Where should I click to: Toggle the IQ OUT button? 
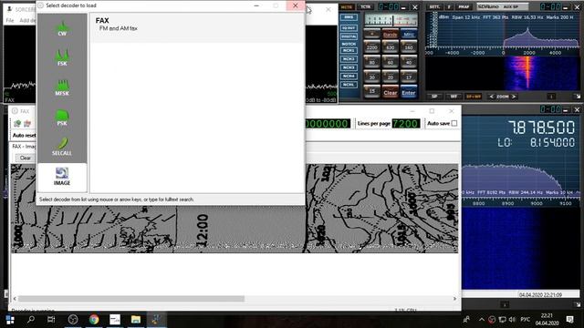[x=349, y=28]
